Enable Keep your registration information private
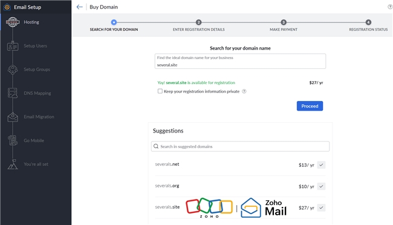 160,91
